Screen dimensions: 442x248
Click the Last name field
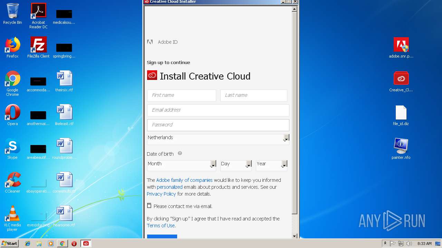[x=254, y=95]
